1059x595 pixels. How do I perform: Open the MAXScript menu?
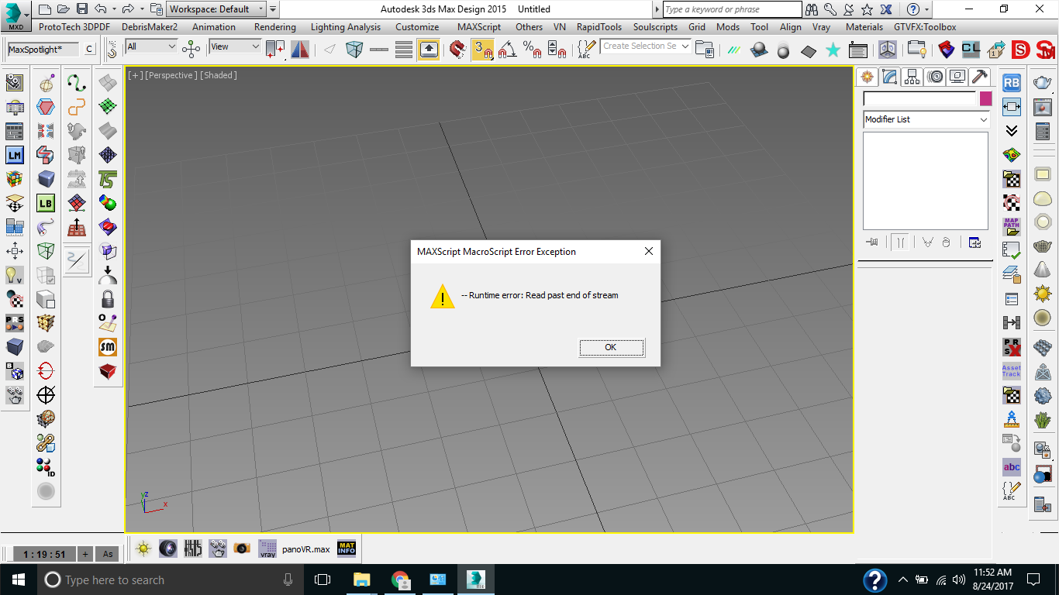tap(478, 27)
